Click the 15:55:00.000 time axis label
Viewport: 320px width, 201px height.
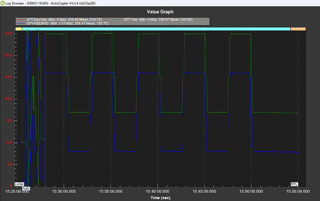[x=298, y=191]
